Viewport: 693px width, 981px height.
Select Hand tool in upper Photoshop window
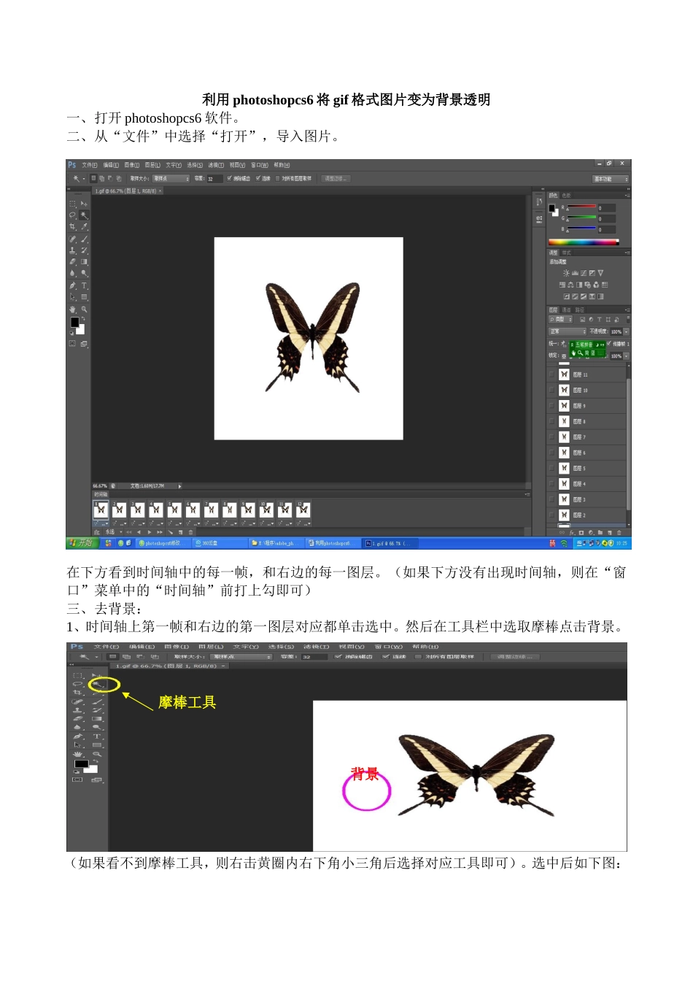(x=72, y=309)
